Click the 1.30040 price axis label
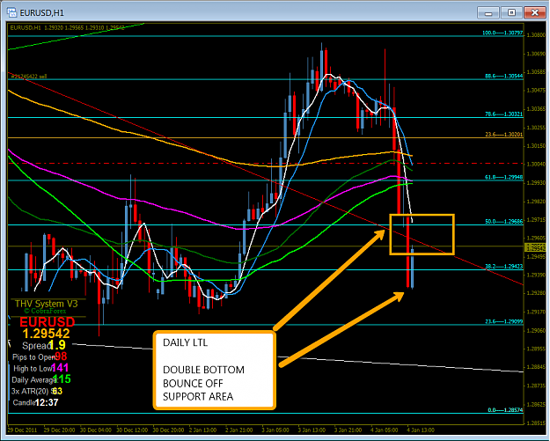 535,164
